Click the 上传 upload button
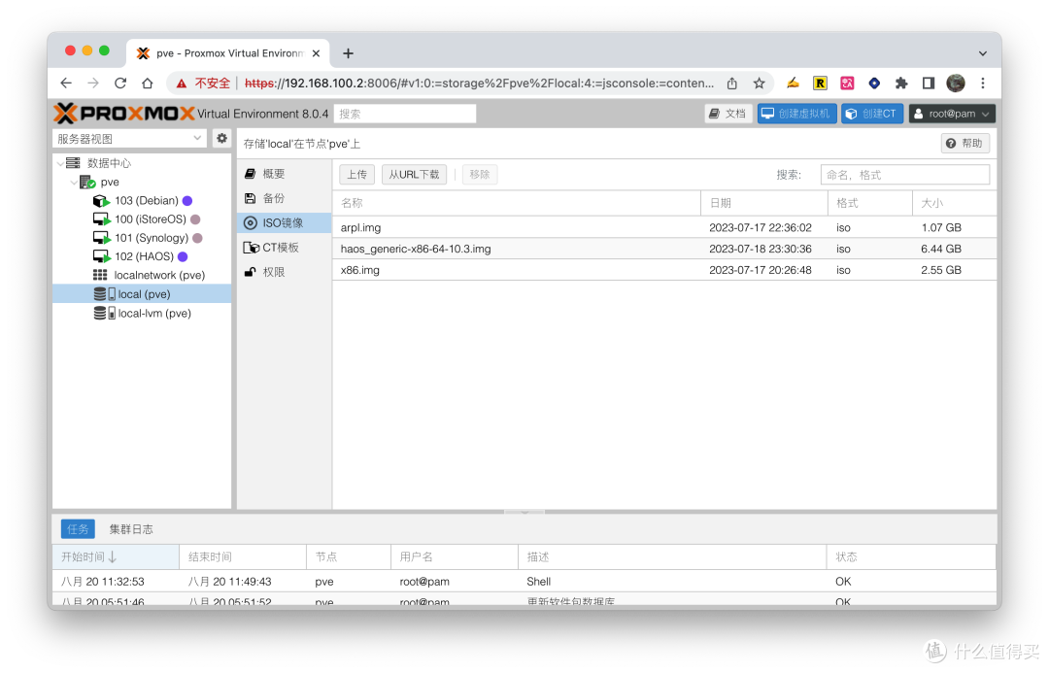 (x=356, y=175)
